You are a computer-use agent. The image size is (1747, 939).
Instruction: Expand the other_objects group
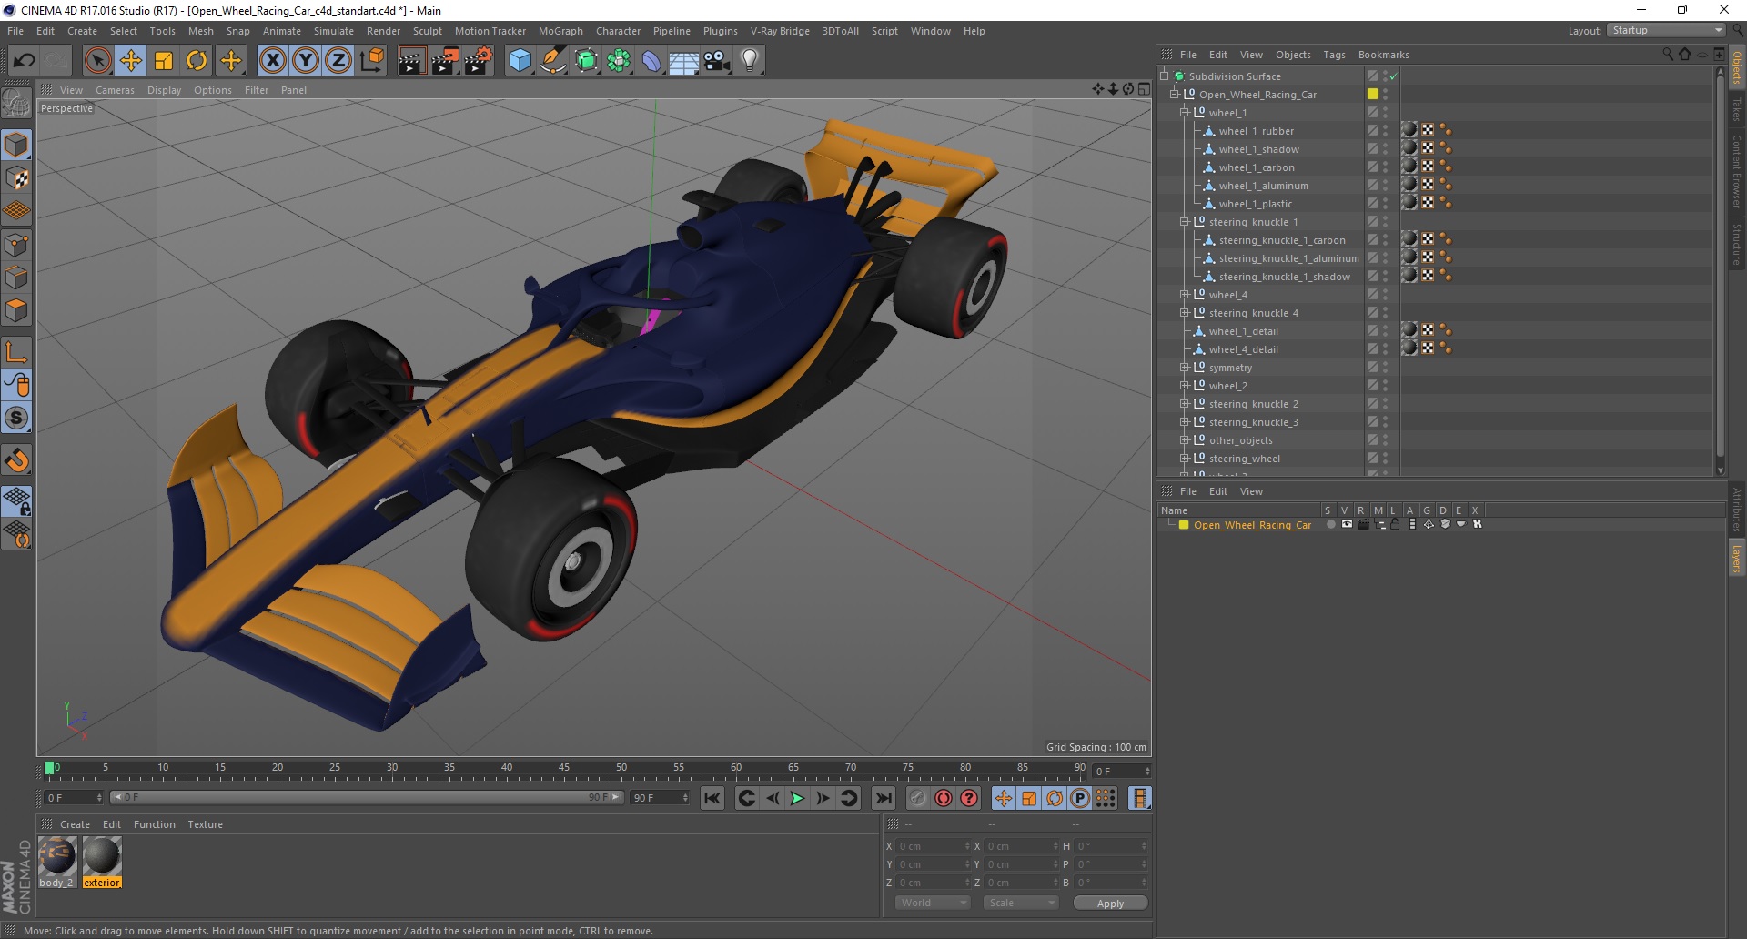(x=1185, y=440)
